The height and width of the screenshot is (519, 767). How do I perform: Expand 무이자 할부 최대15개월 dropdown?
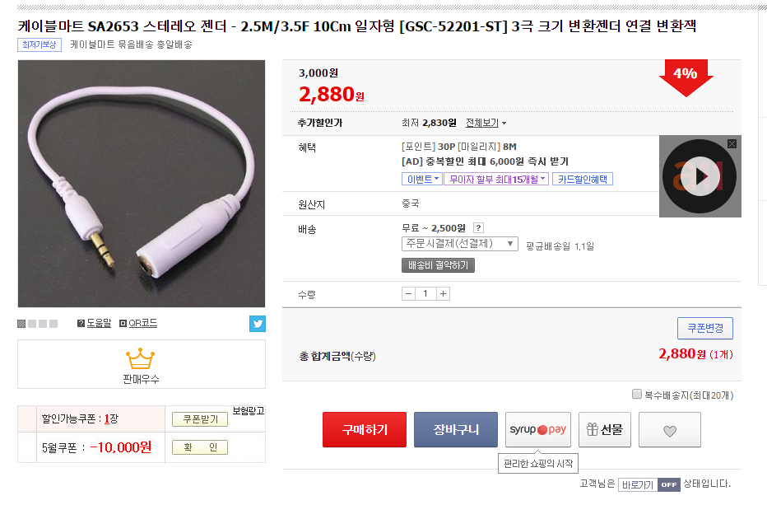[496, 180]
